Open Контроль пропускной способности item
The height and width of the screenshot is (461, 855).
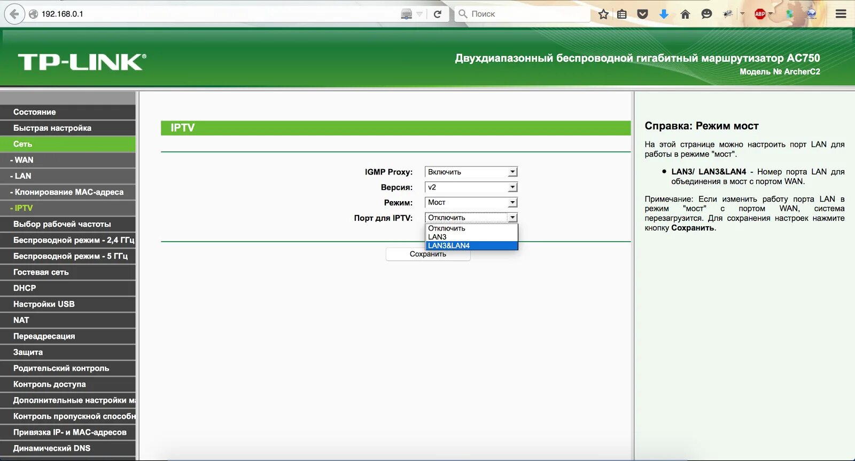pos(68,416)
